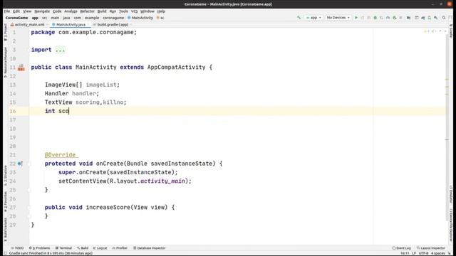Open the Analyze menu

71,11
